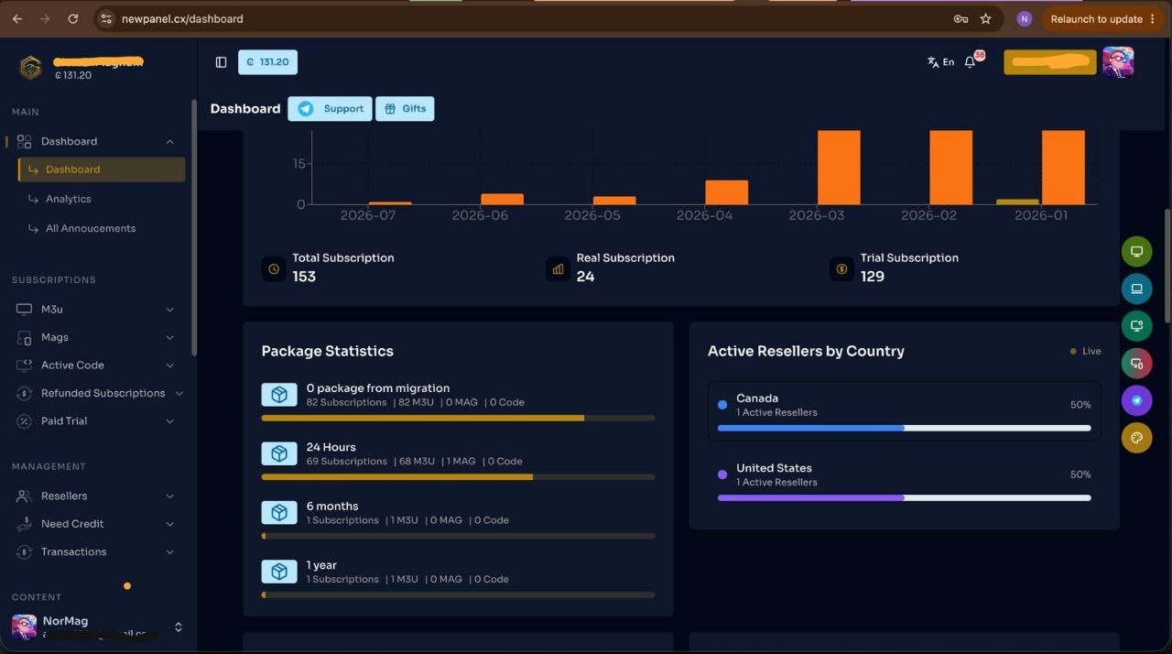Image resolution: width=1172 pixels, height=654 pixels.
Task: Select the Dashboard submenu item
Action: tap(102, 169)
